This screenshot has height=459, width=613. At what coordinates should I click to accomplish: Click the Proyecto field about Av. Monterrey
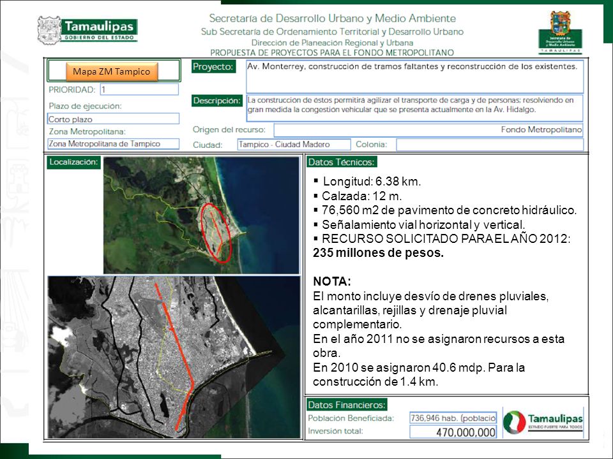coord(414,76)
